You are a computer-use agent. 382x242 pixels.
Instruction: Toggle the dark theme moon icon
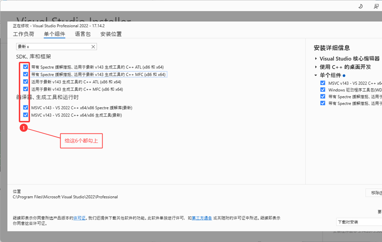click(360, 6)
